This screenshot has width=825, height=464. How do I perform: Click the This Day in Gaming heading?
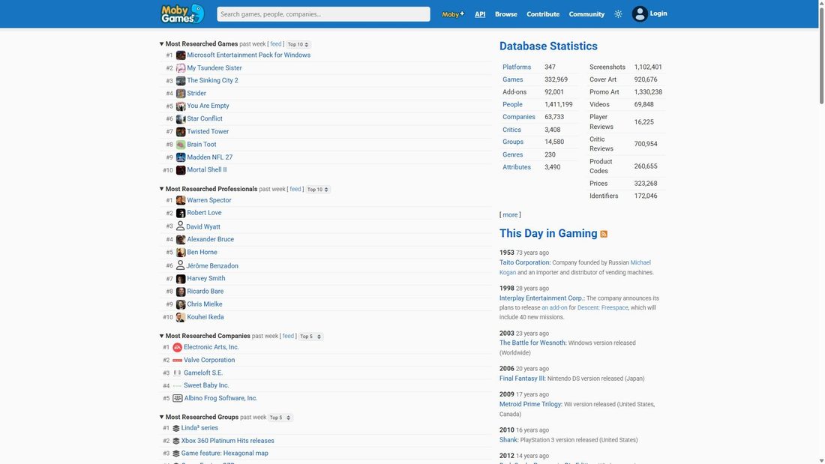(548, 234)
